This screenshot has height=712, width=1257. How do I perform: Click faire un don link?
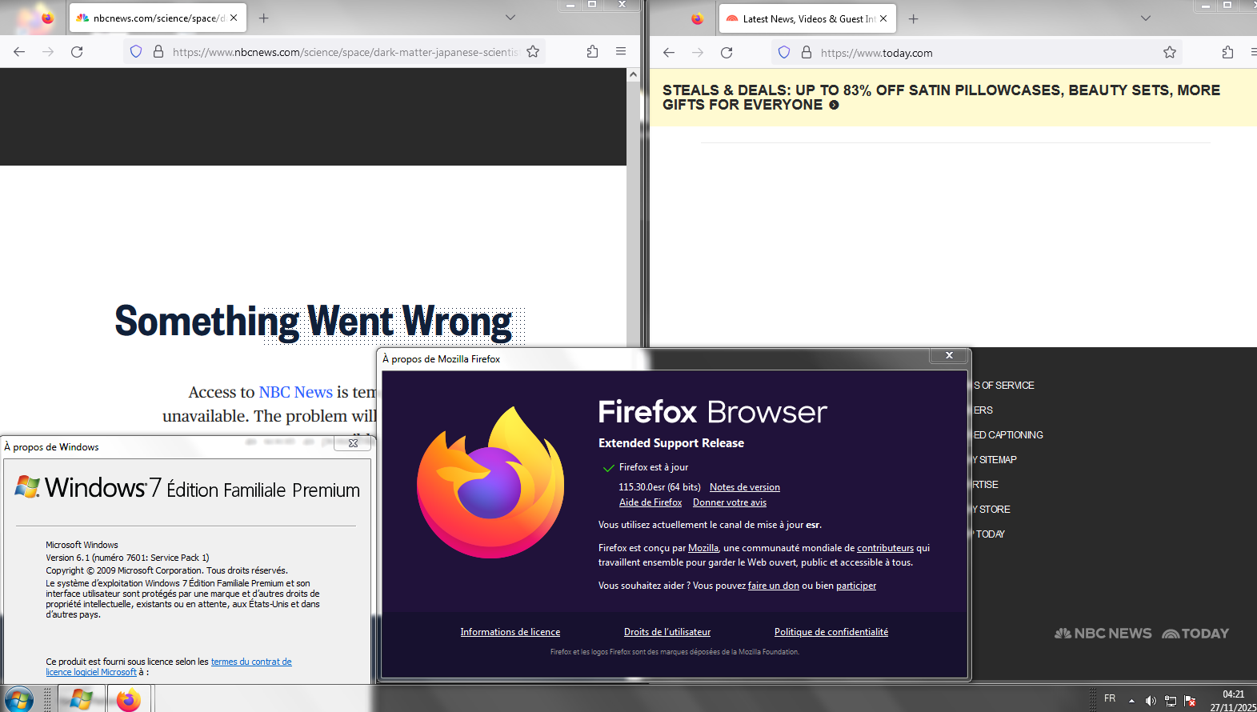(x=774, y=586)
